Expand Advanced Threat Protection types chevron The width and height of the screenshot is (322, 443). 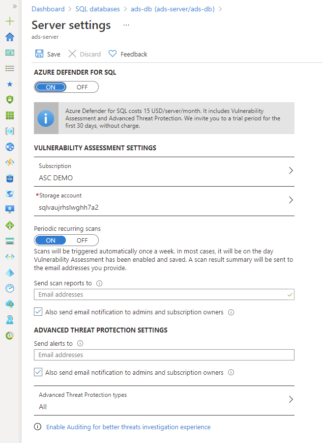pos(291,399)
